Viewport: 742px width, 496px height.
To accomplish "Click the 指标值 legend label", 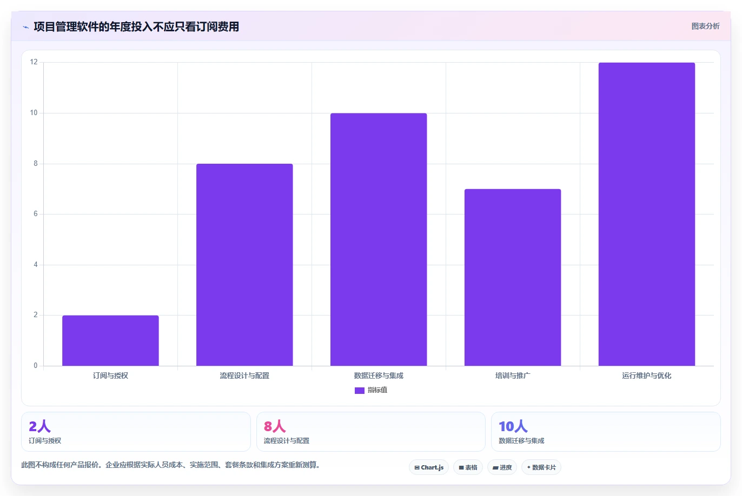I will [x=377, y=390].
